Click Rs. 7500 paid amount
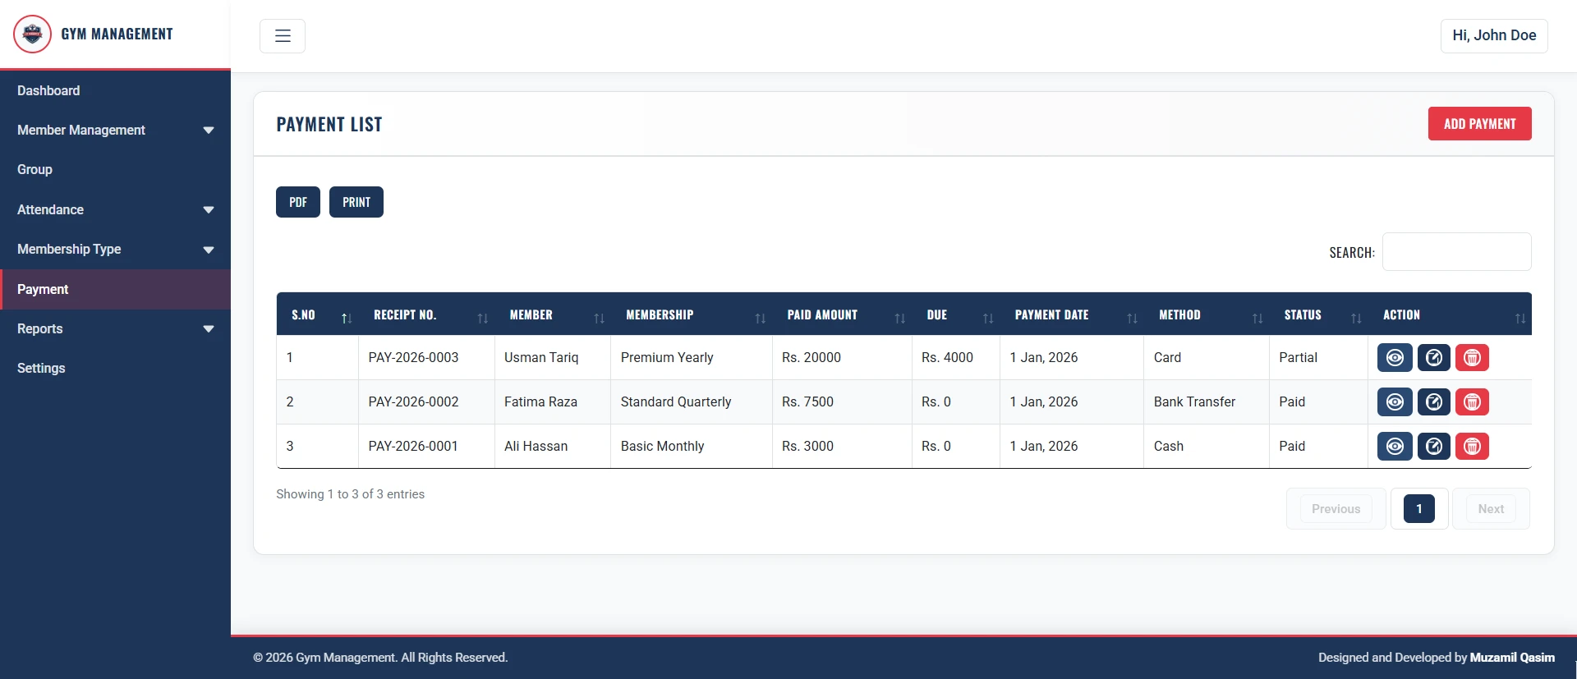The height and width of the screenshot is (679, 1577). click(807, 402)
